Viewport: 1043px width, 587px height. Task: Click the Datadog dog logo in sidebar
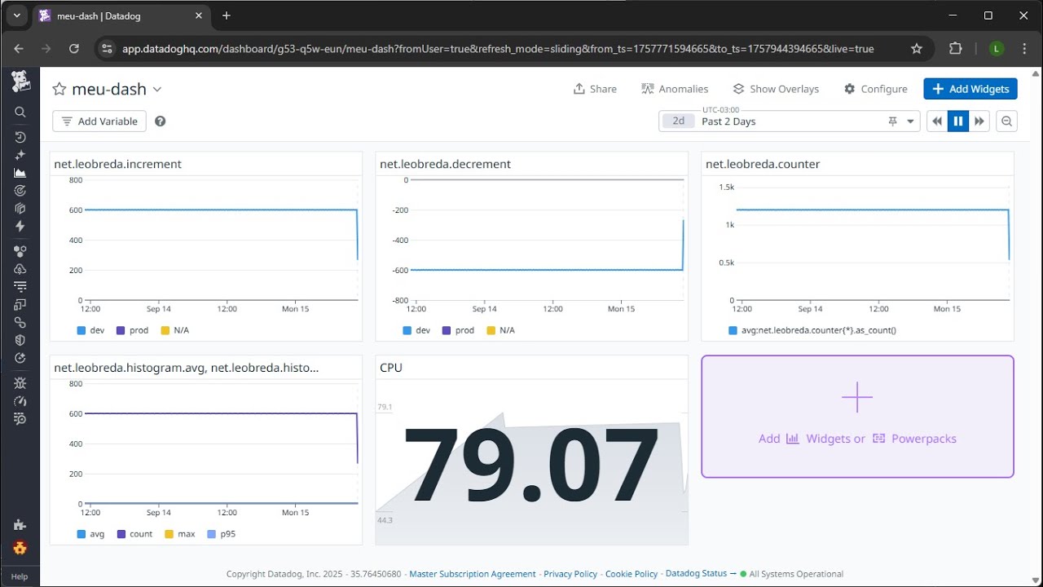pyautogui.click(x=20, y=82)
